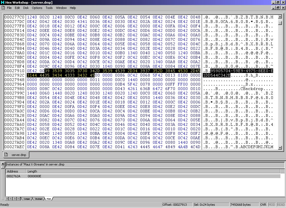Click hex word 5F42 in row 00027964
This screenshot has height=208, width=286.
click(x=133, y=84)
